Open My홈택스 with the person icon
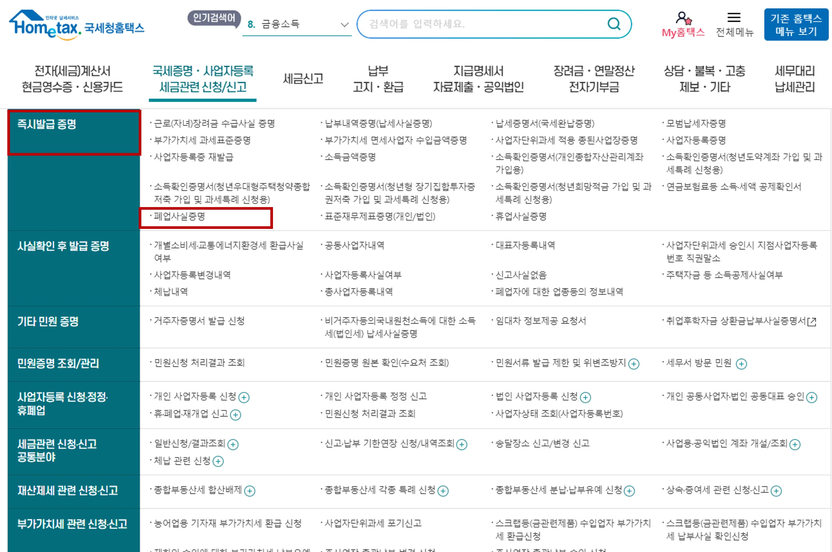This screenshot has width=832, height=552. coord(683,18)
